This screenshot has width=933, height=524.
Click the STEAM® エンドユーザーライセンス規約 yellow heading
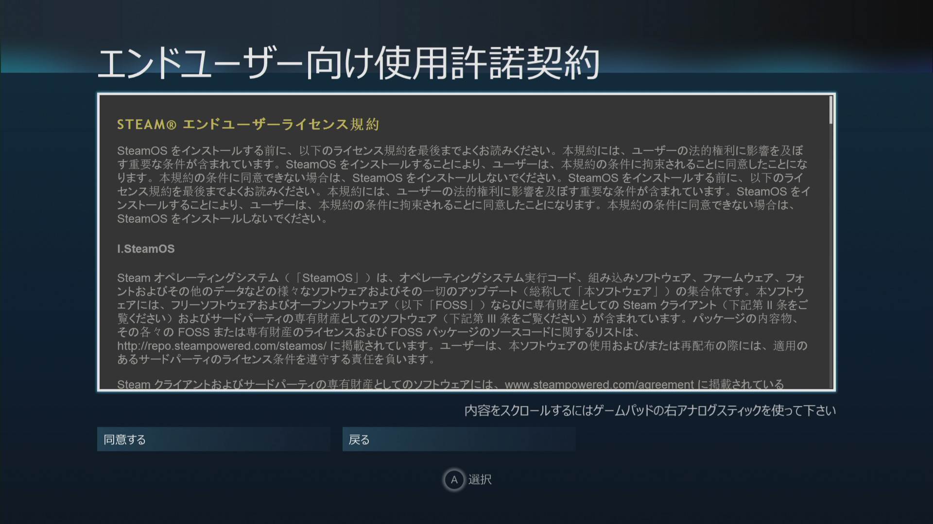point(248,125)
